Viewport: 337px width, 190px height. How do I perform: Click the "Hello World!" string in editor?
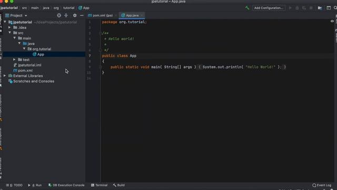[x=260, y=67]
